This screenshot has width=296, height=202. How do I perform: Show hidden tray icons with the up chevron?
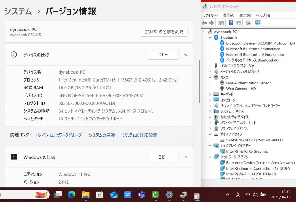[x=228, y=195]
